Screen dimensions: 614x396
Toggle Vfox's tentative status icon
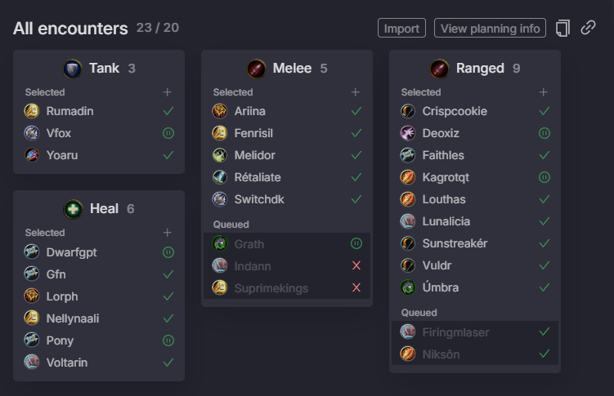point(168,133)
